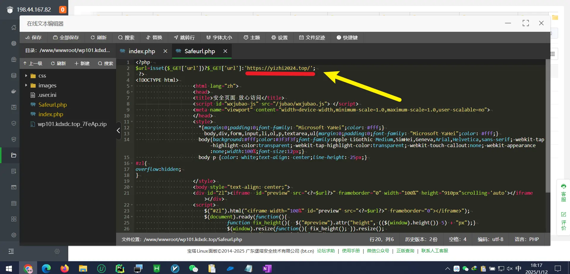
Task: Collapse the file tree sidebar arrow
Action: point(118,130)
